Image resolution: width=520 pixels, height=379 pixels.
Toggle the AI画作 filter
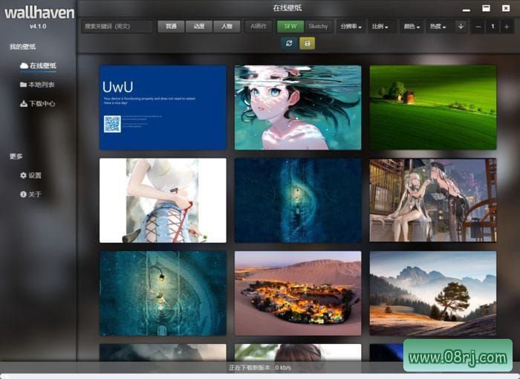259,26
